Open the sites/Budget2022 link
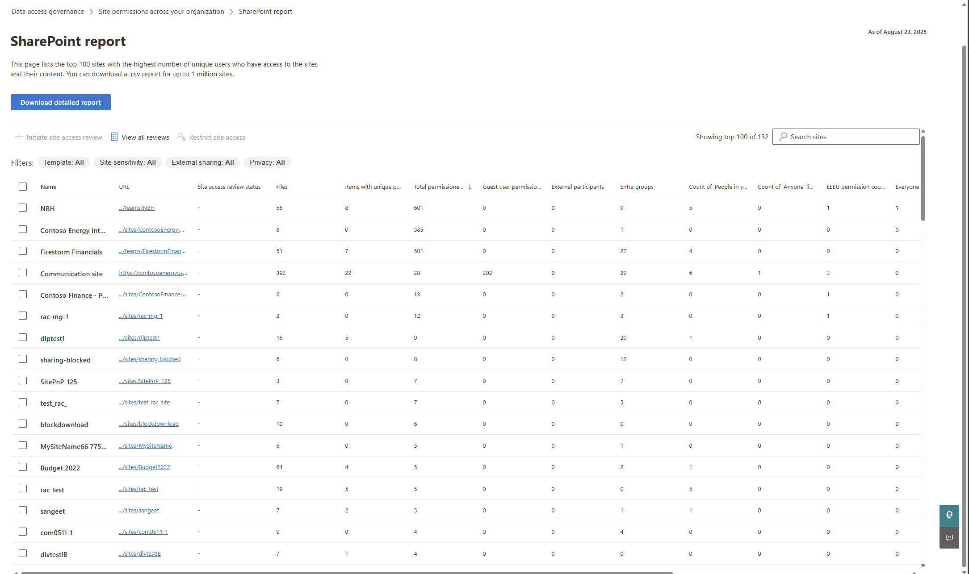Image resolution: width=969 pixels, height=574 pixels. tap(144, 467)
